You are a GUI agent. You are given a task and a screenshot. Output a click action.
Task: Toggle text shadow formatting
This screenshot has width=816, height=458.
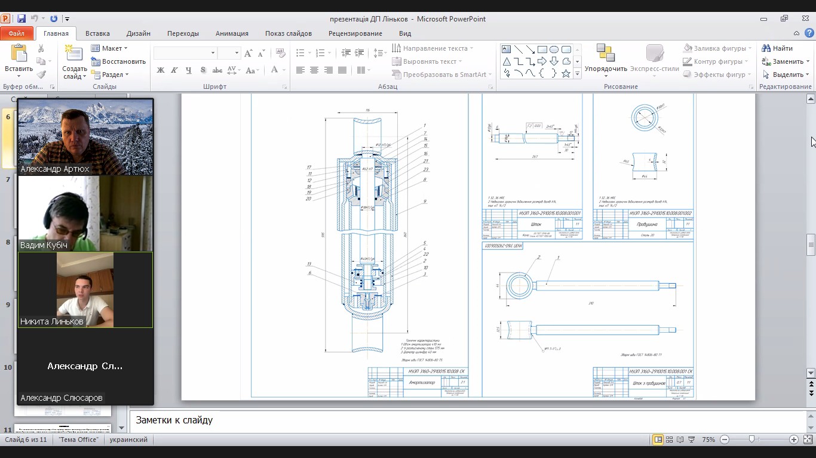pyautogui.click(x=203, y=70)
